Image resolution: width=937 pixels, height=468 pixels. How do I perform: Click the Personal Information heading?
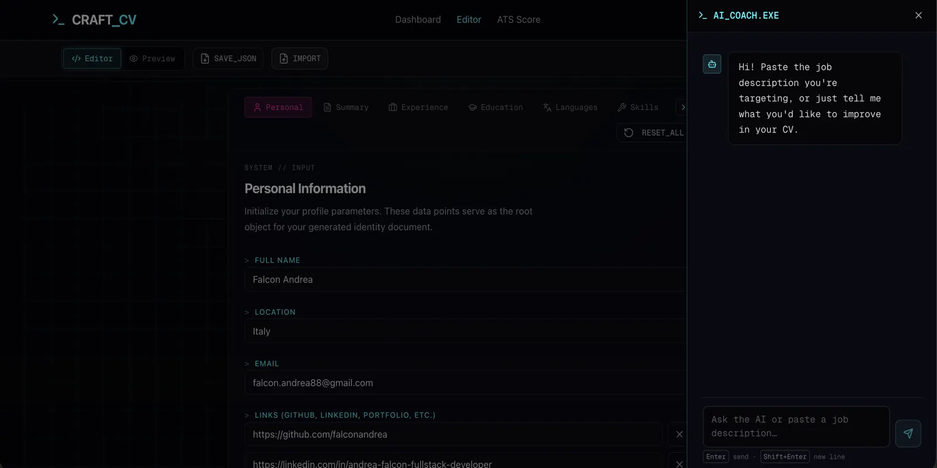[x=305, y=188]
